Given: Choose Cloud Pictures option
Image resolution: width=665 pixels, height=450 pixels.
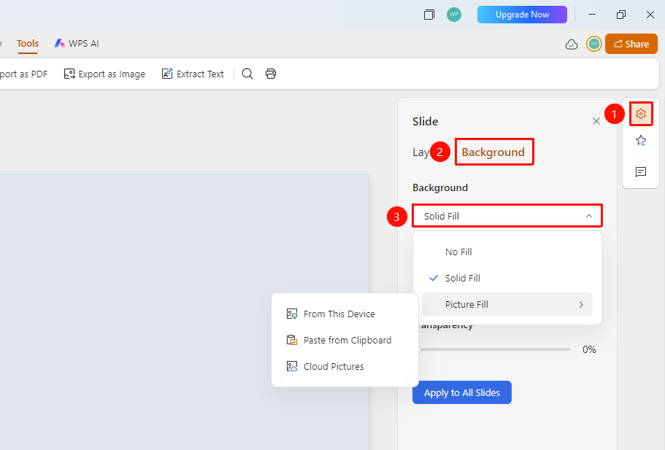Looking at the screenshot, I should 345,367.
